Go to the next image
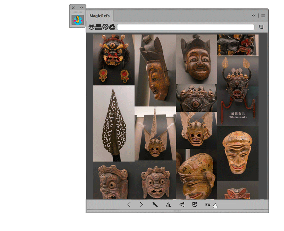The height and width of the screenshot is (231, 284). tap(141, 205)
